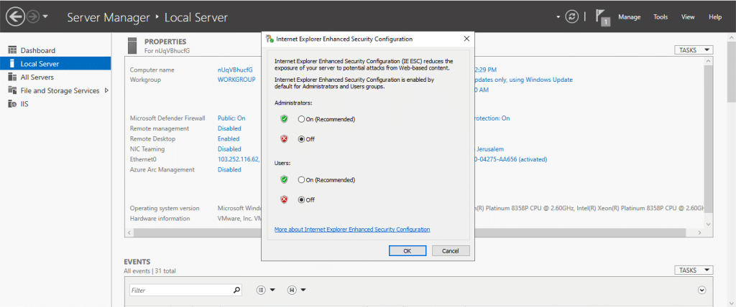
Task: Click the refresh icon in header
Action: pyautogui.click(x=572, y=16)
